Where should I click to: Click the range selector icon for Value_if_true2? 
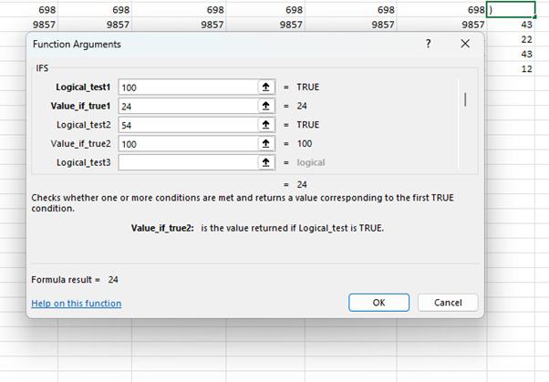(266, 144)
